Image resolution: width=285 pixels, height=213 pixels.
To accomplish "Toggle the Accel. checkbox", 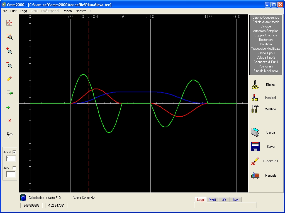I will tap(14, 152).
